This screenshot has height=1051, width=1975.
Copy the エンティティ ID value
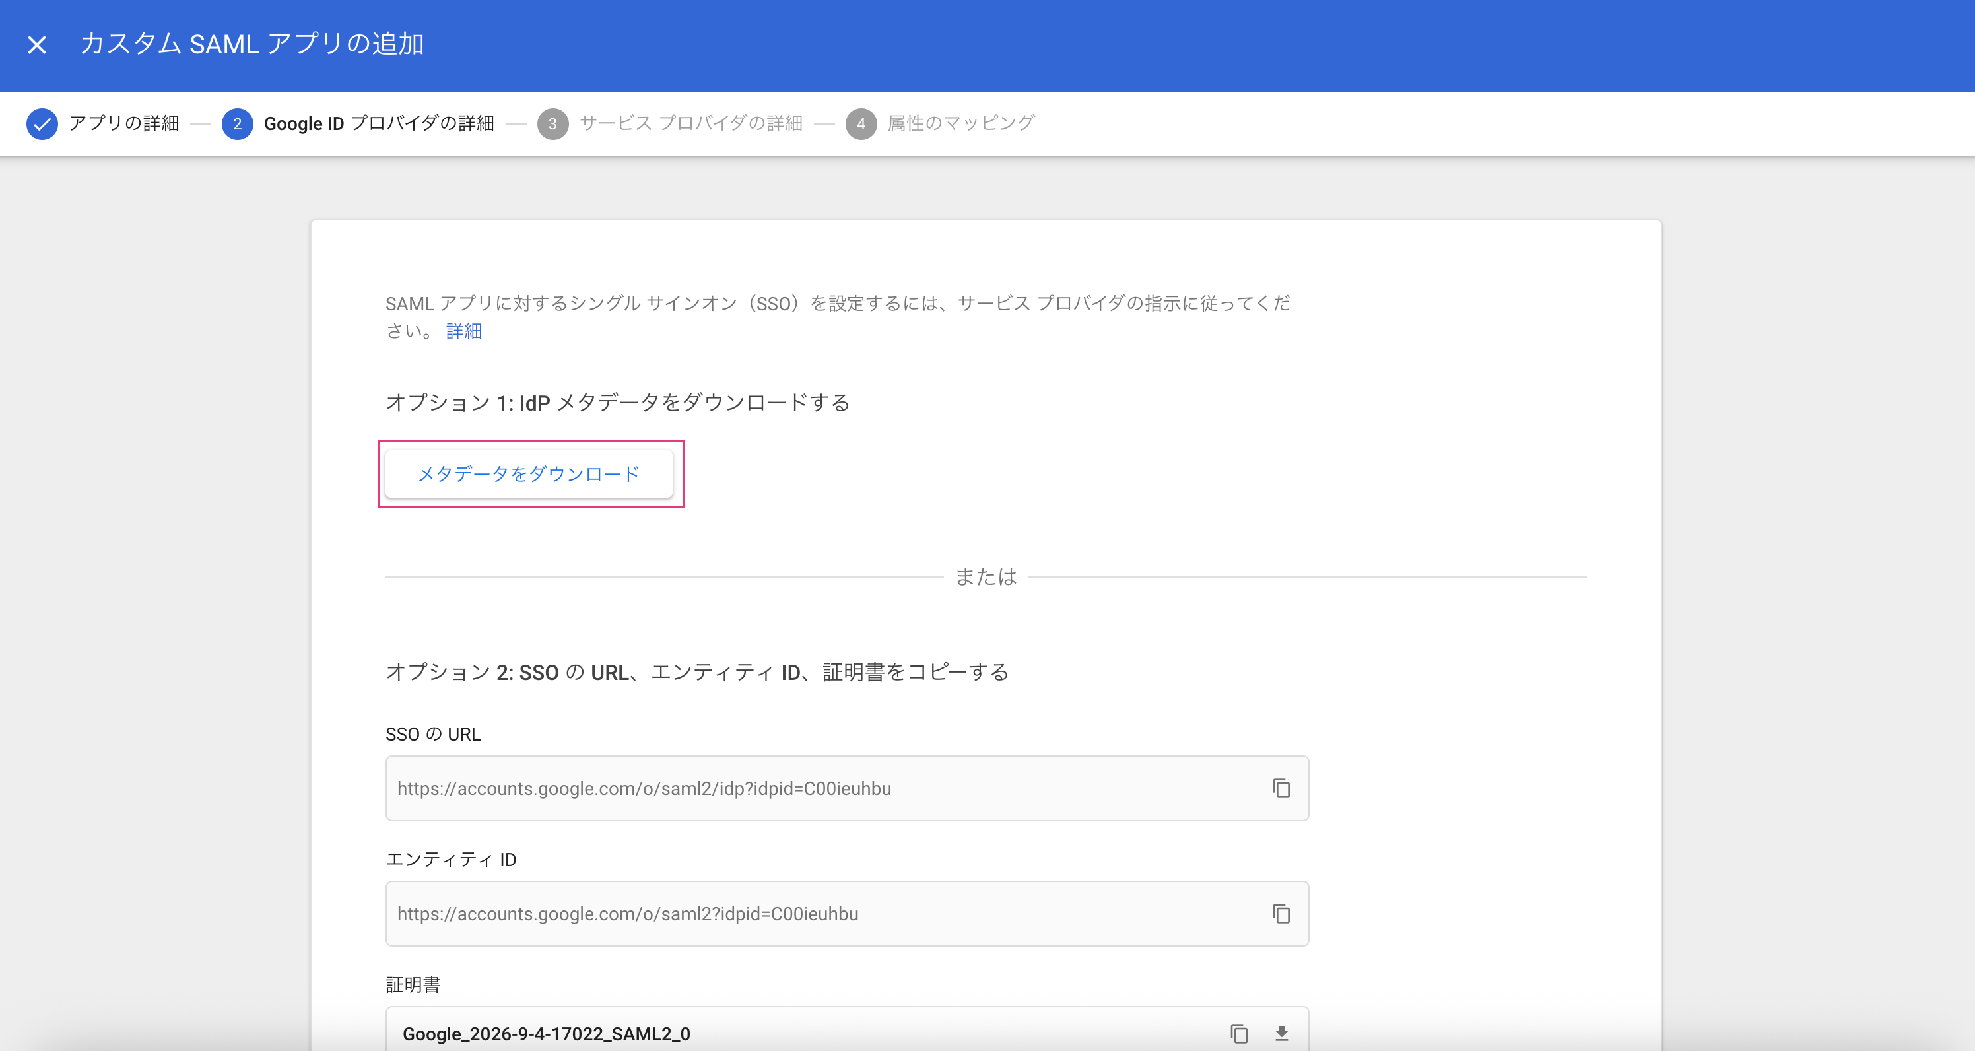point(1281,913)
